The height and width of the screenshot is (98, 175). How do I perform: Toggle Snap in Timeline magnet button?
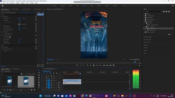[47, 73]
